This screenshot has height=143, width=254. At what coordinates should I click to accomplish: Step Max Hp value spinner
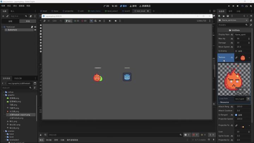(x=249, y=39)
